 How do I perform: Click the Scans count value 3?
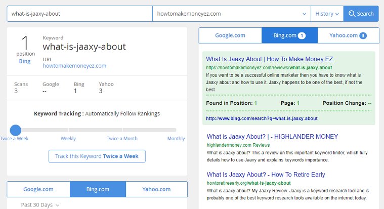click(16, 91)
